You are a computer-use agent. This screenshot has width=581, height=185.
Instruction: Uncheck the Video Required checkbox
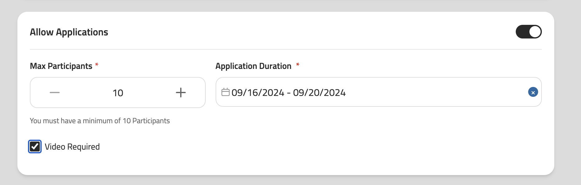[x=35, y=147]
